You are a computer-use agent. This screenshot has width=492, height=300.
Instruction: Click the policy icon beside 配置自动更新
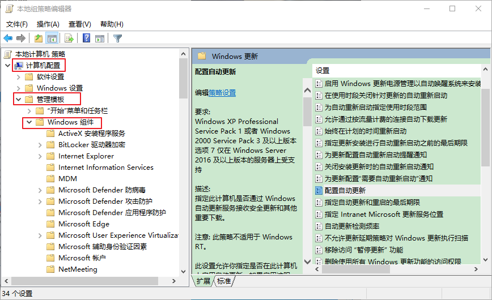coord(319,190)
